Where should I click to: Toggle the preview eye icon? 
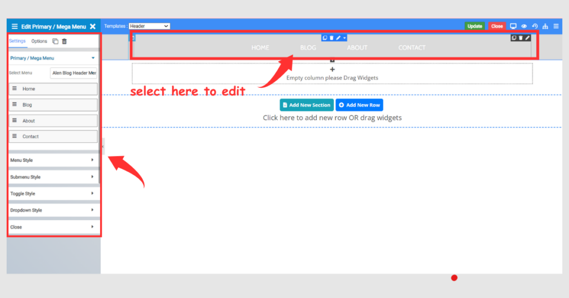tap(524, 26)
